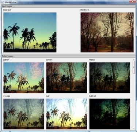Click the Blend layer bare trees image

pyautogui.click(x=107, y=32)
